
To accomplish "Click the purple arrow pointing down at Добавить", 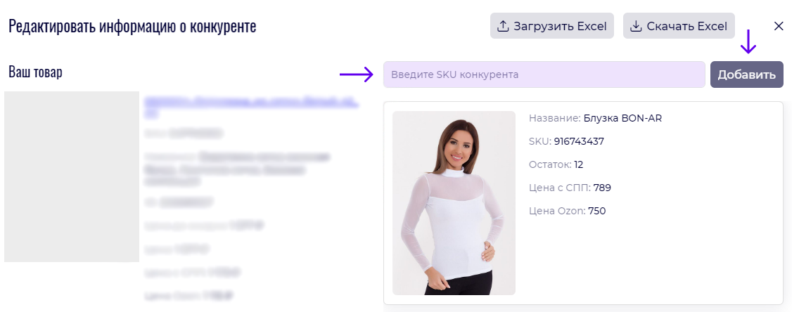I will pos(748,41).
